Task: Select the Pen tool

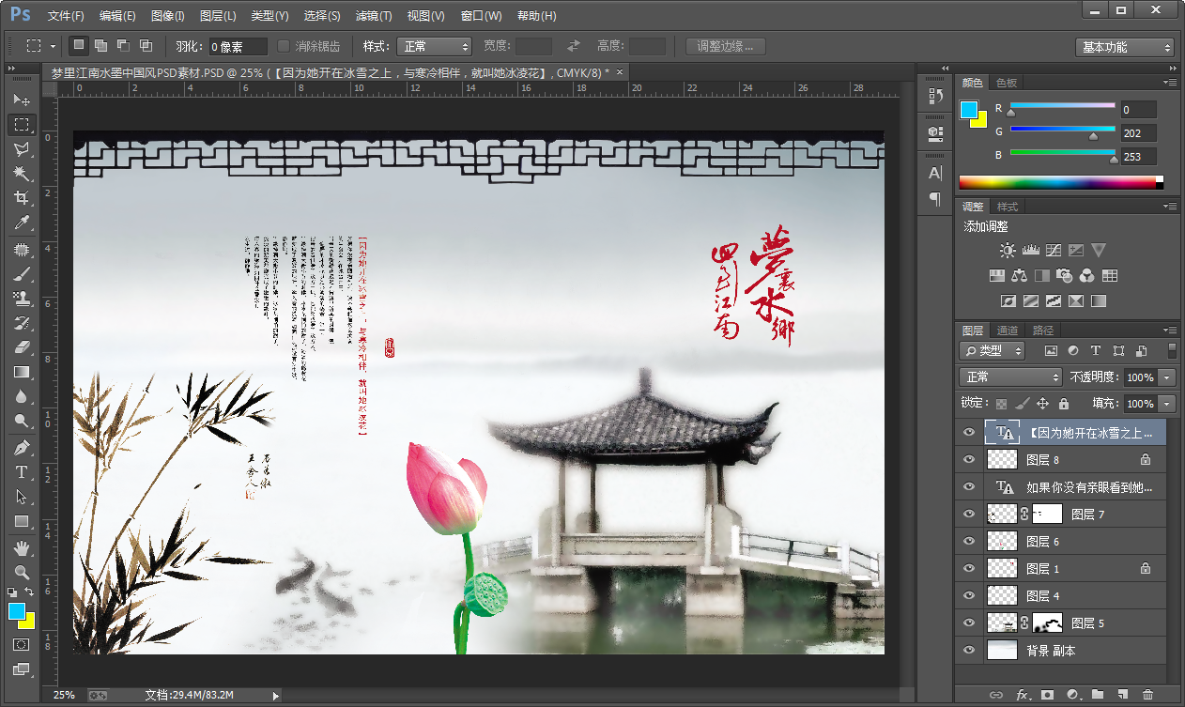Action: coord(21,447)
